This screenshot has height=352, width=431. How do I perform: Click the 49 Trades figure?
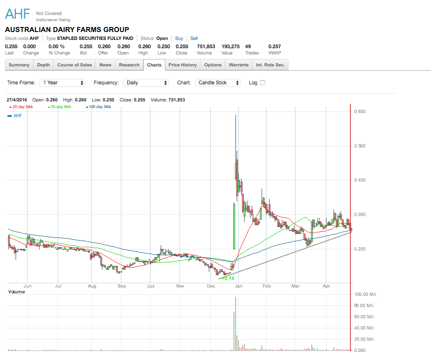pyautogui.click(x=248, y=47)
